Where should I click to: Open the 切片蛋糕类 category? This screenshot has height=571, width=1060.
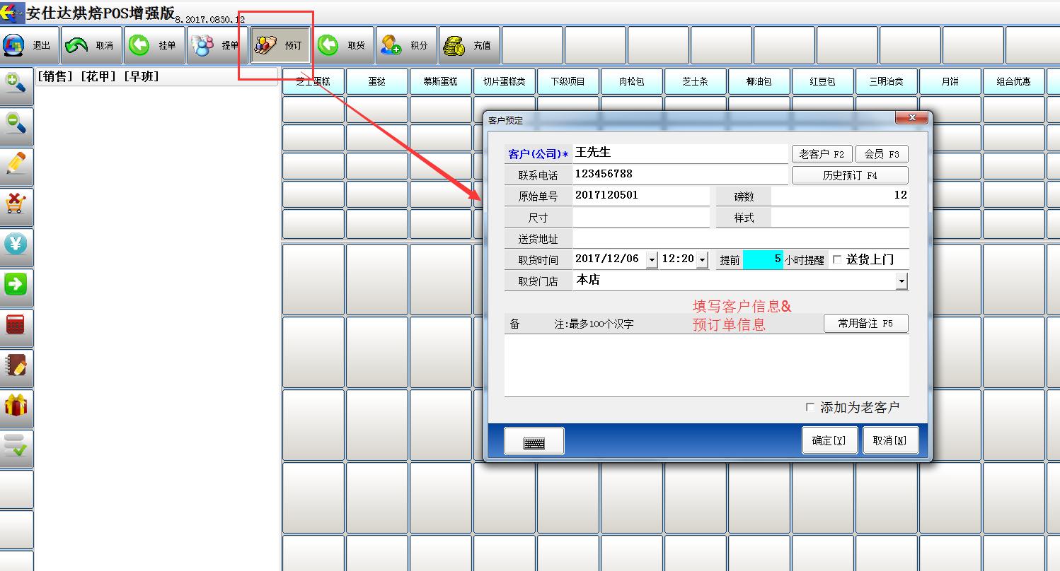[x=505, y=81]
